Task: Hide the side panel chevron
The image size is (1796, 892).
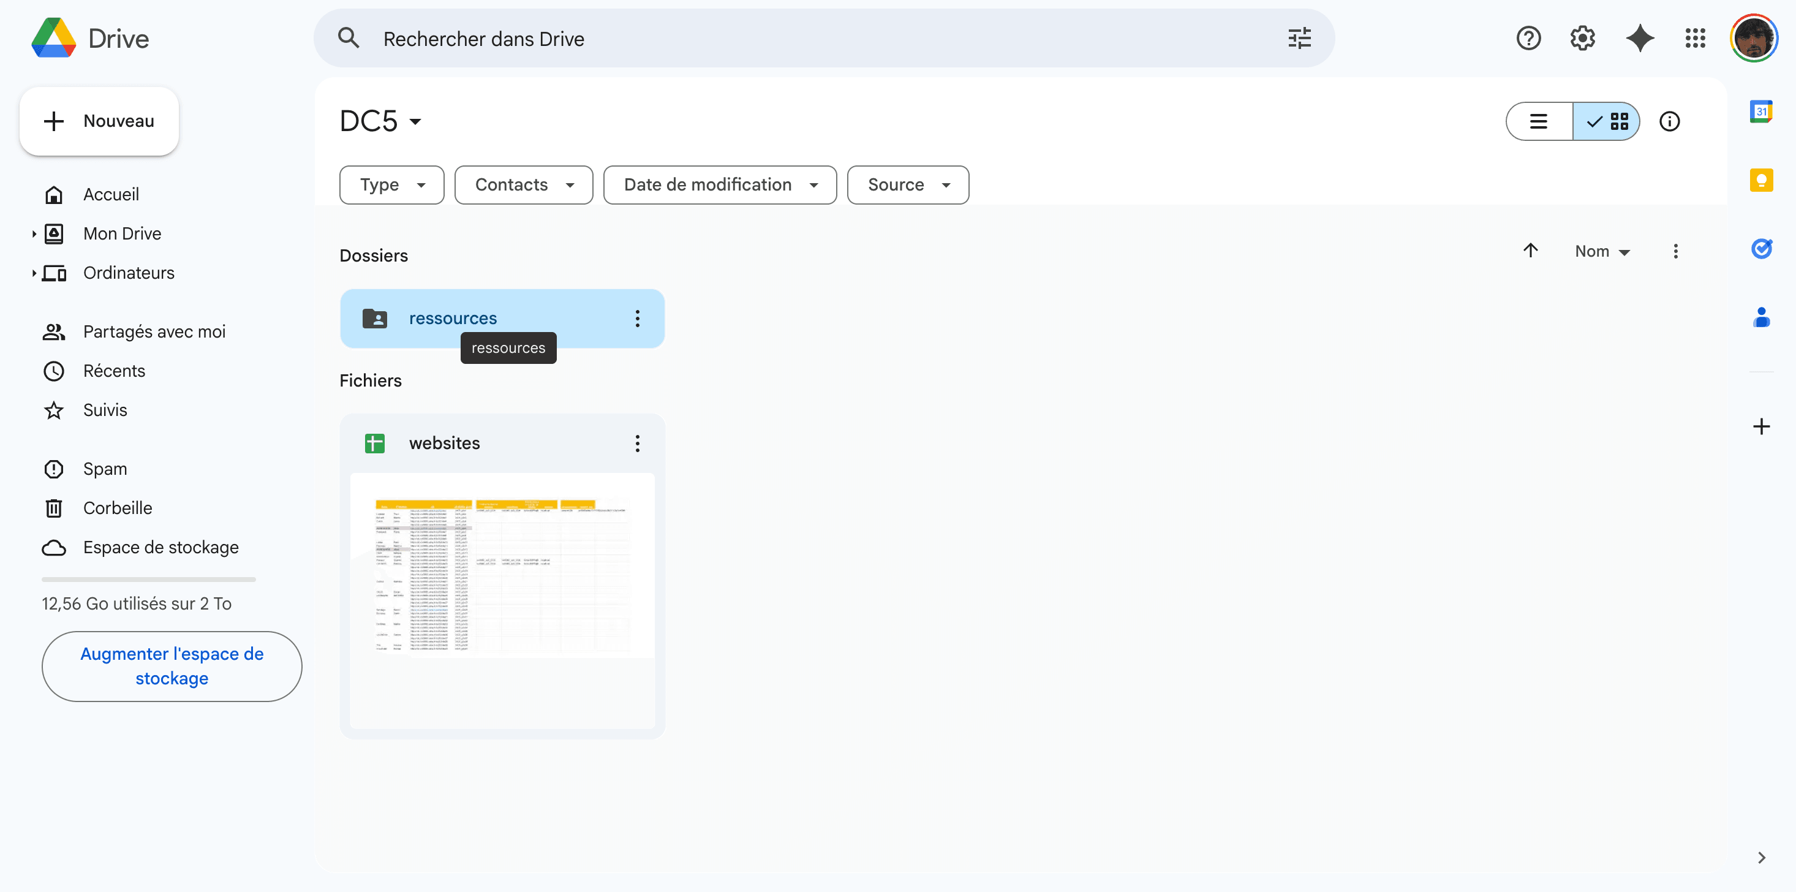Action: coord(1761,857)
